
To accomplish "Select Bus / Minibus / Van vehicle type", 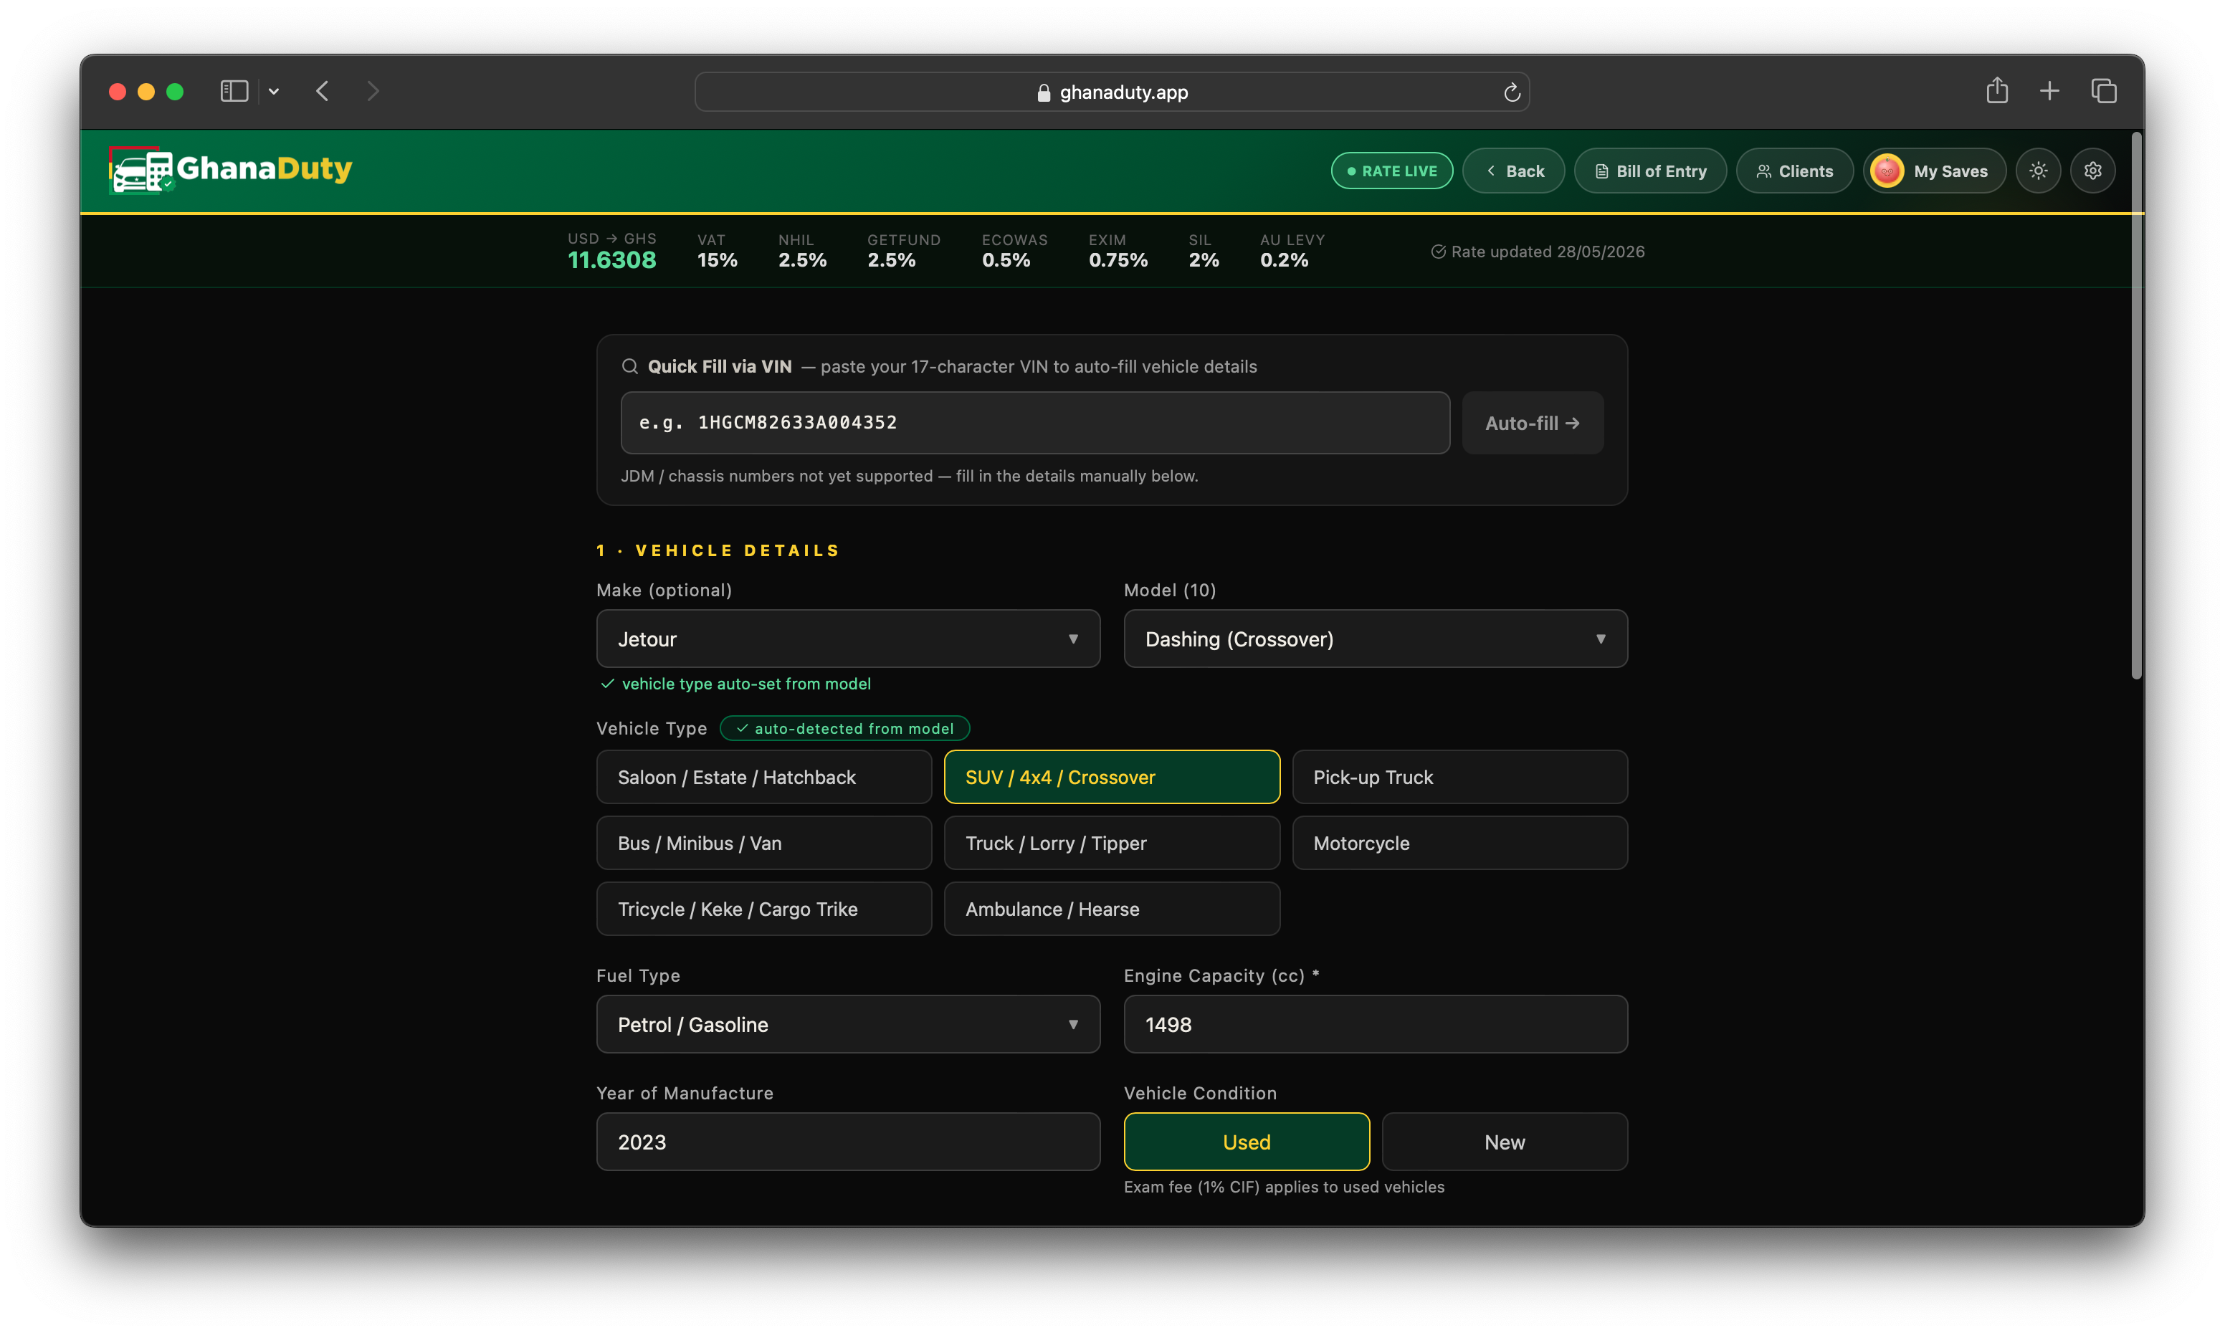I will point(763,843).
